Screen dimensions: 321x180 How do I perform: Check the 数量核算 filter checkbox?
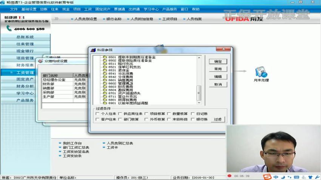[x=169, y=113]
